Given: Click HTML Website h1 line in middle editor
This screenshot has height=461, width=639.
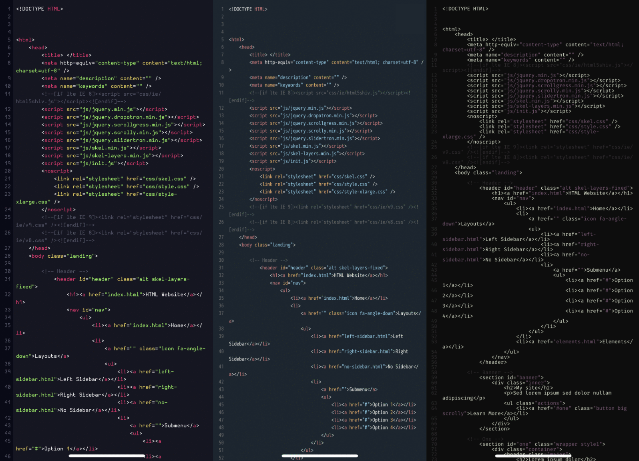Looking at the screenshot, I should coord(329,275).
